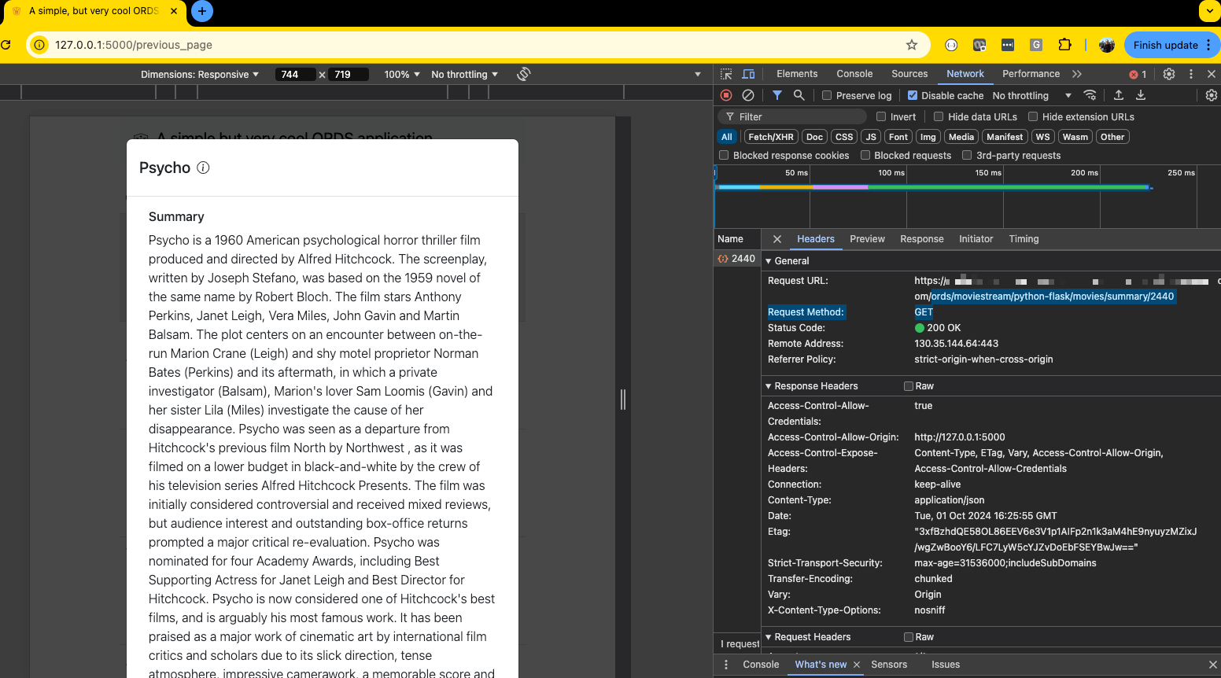The image size is (1221, 678).
Task: Open the Response tab
Action: (x=921, y=239)
